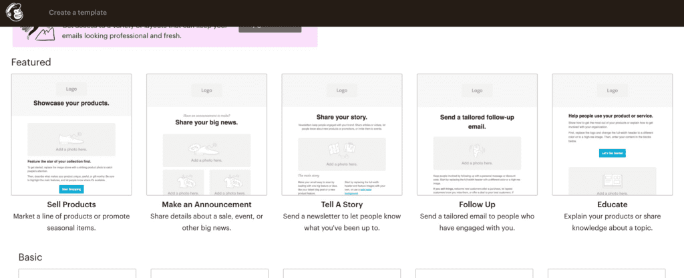The width and height of the screenshot is (684, 278).
Task: Click 'Send a tailored email to people' description
Action: point(477,222)
